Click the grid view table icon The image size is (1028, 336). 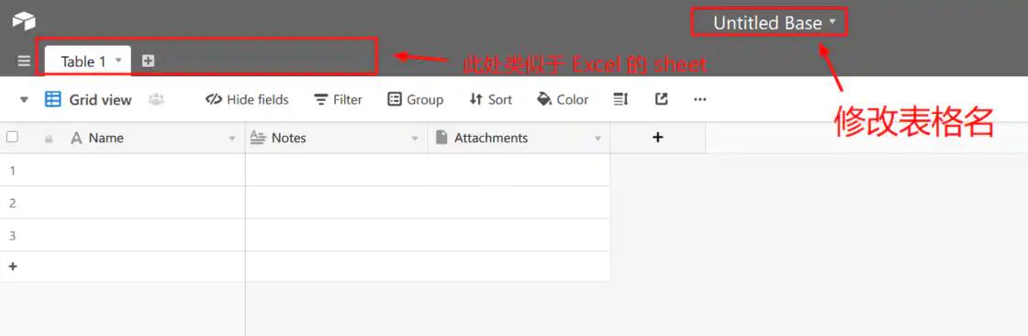[52, 100]
